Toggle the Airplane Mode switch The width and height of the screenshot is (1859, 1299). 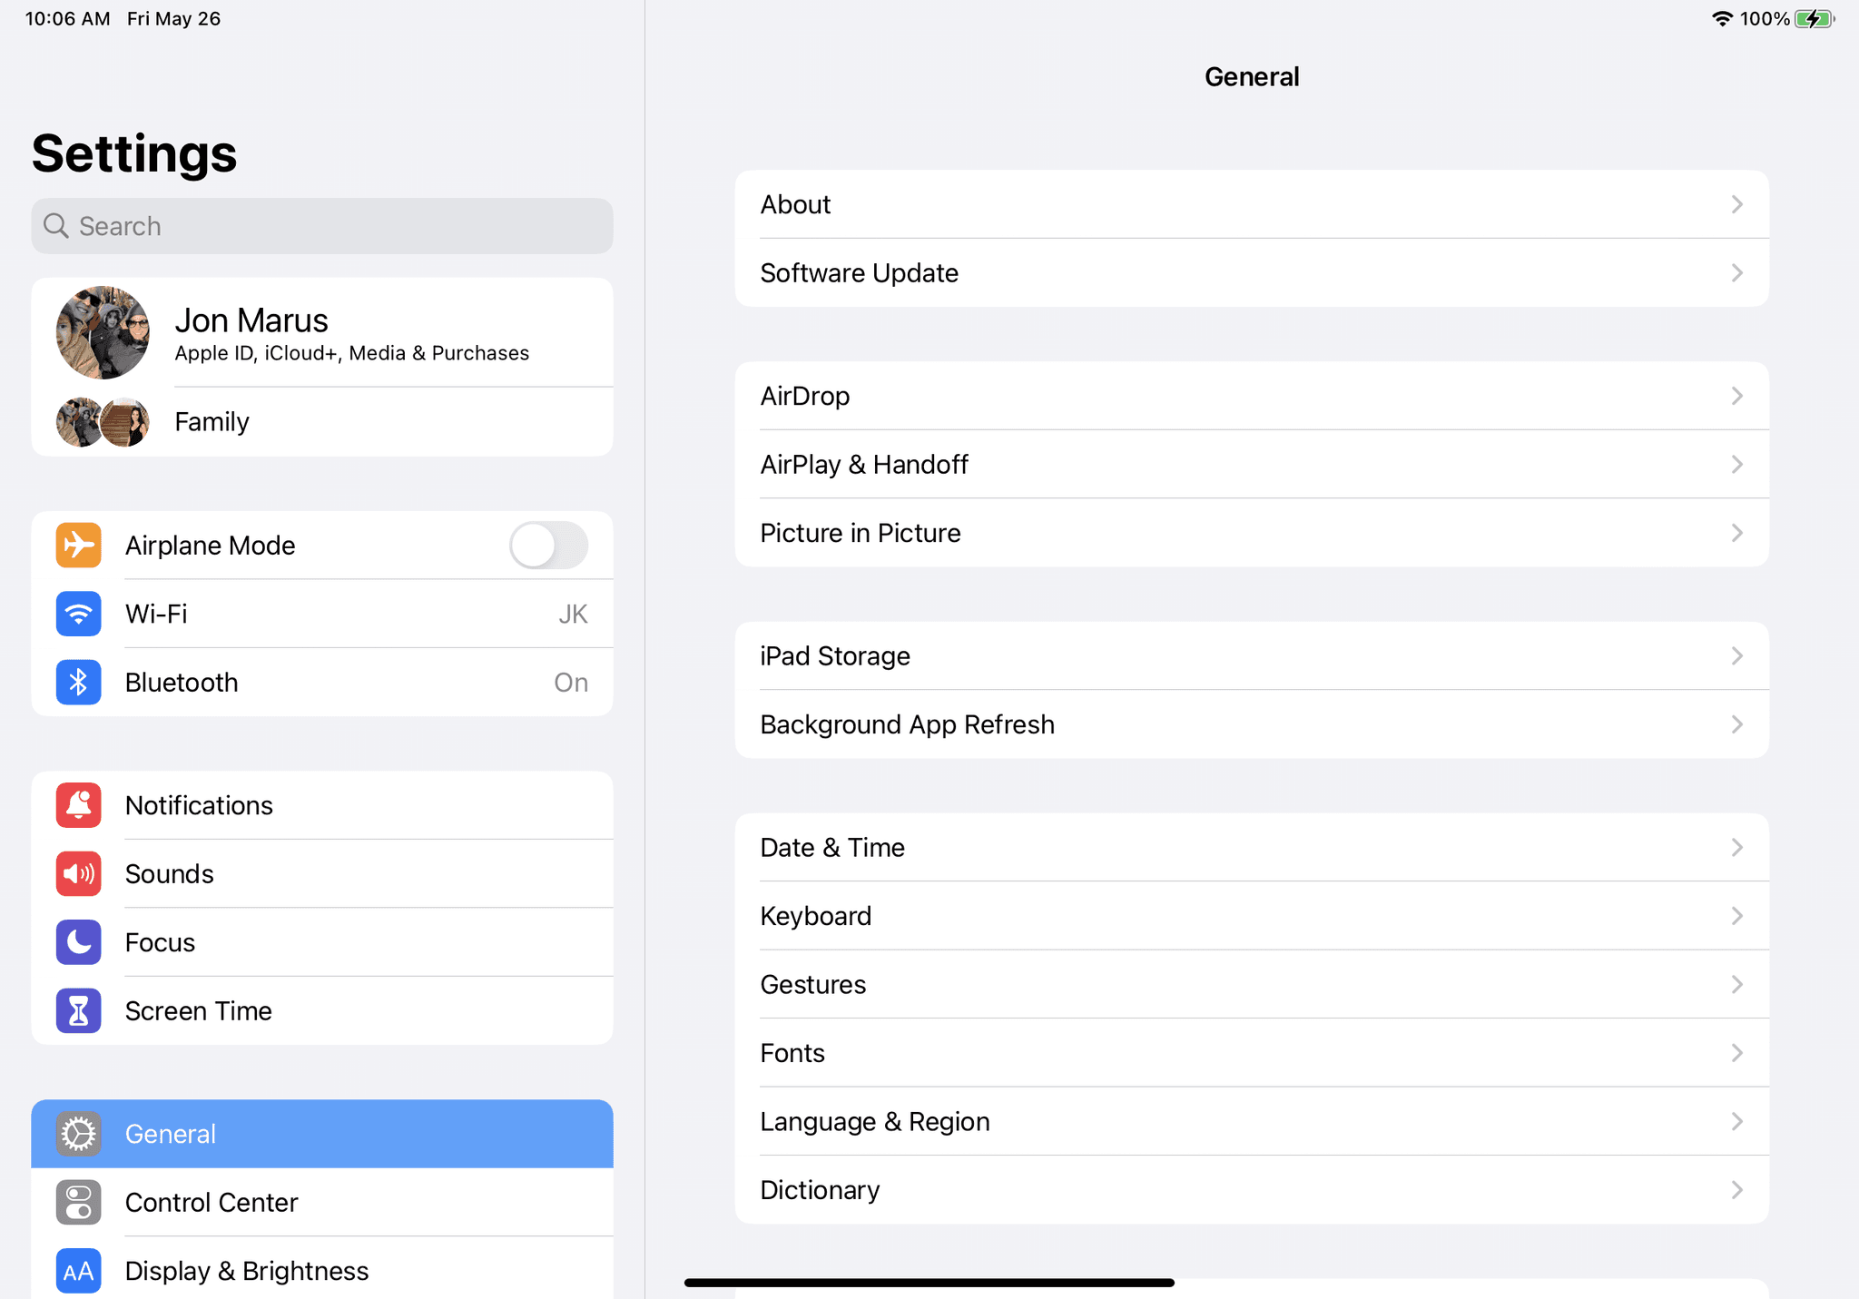(548, 545)
